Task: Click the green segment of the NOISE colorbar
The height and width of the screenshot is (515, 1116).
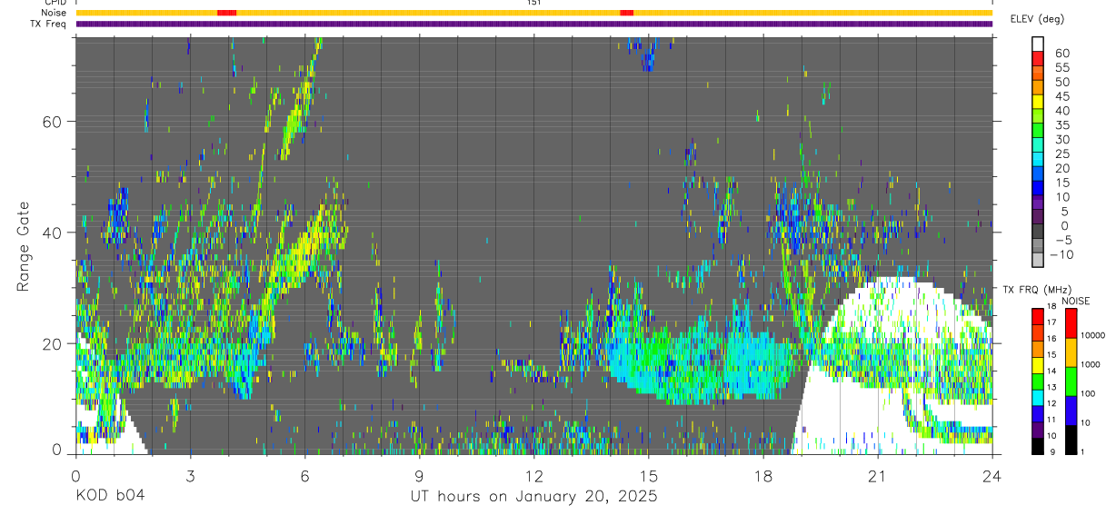Action: tap(1070, 381)
